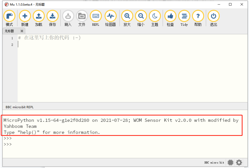Click the Mu application logo in title bar
The height and width of the screenshot is (168, 249).
(6, 5)
